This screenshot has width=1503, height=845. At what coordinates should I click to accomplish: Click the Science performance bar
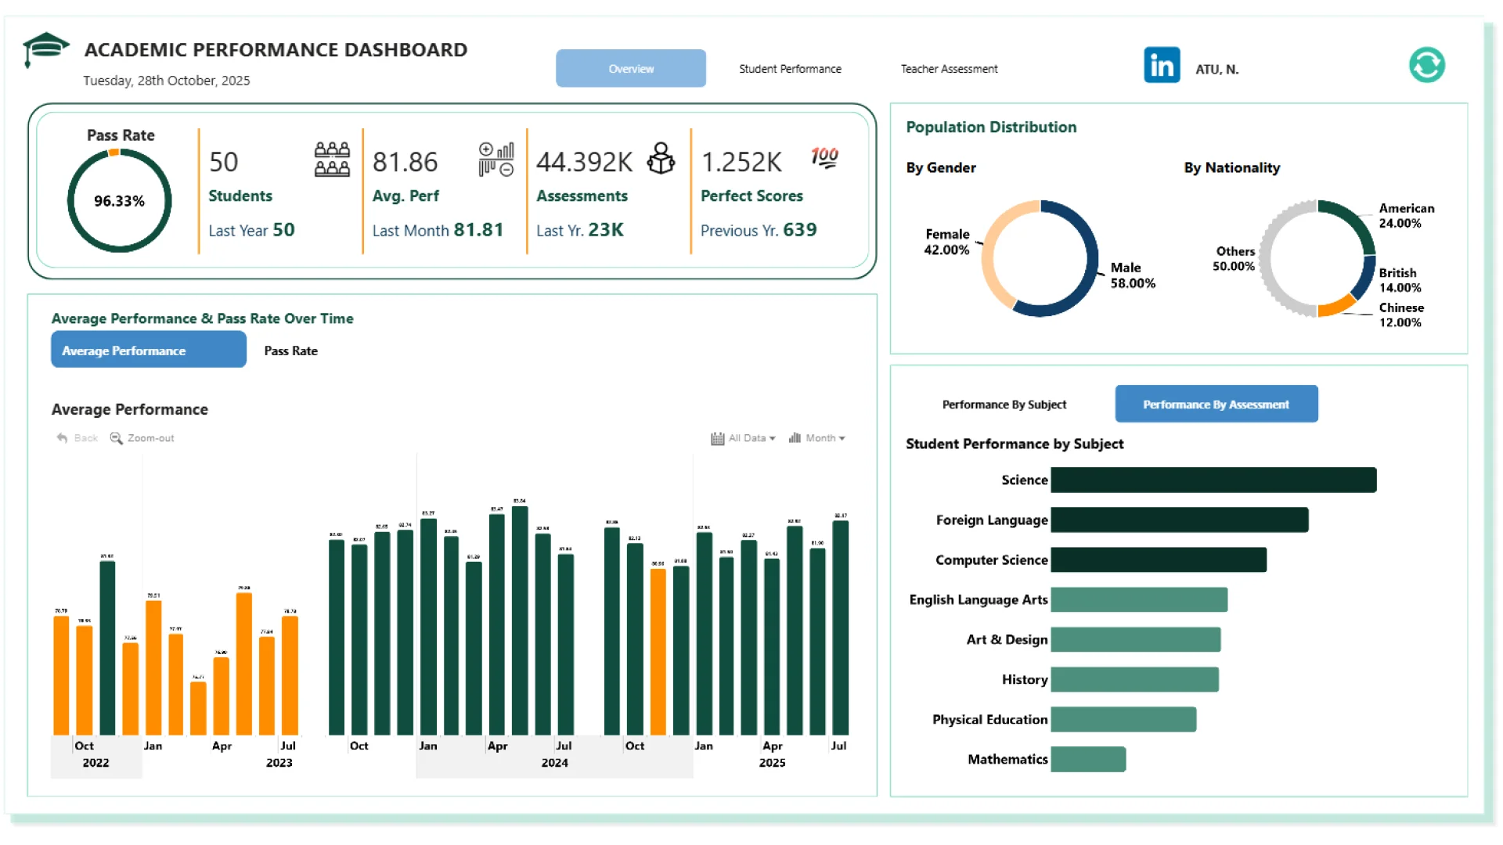[1213, 480]
